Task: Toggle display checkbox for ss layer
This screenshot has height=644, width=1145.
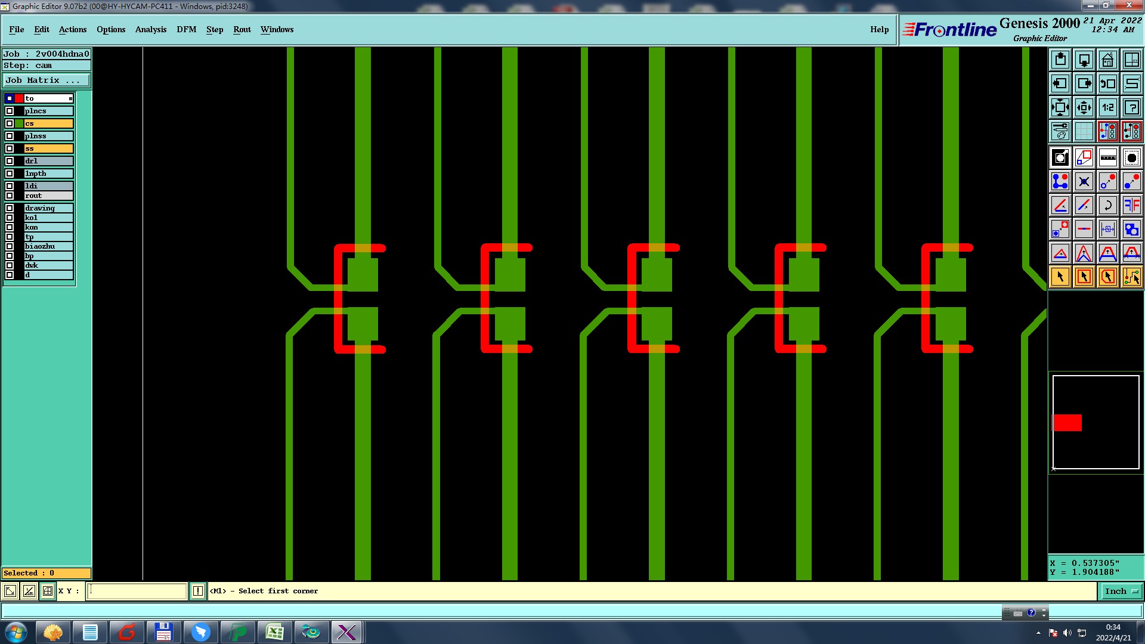Action: 10,148
